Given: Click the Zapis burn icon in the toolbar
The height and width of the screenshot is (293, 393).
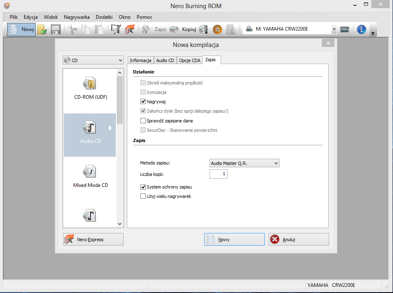Looking at the screenshot, I should 154,29.
